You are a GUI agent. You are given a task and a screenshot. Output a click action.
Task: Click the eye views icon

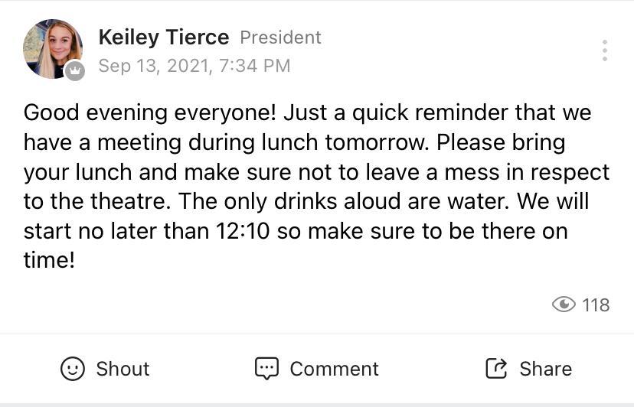(x=564, y=304)
